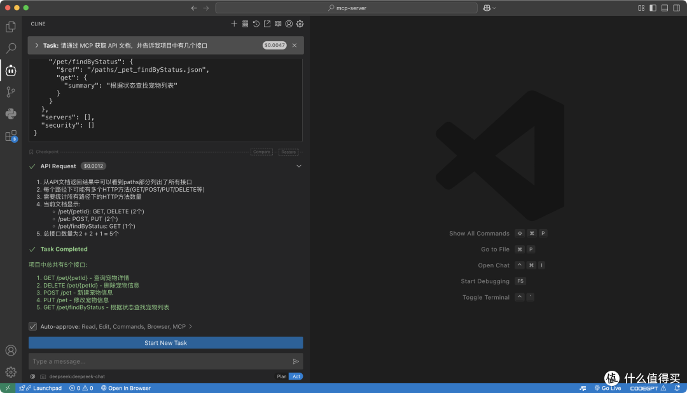Screen dimensions: 687x393
Task: Click the $0.0047 task cost badge
Action: pyautogui.click(x=275, y=46)
